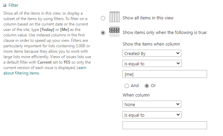This screenshot has width=223, height=136.
Task: Click the 'And' label text
Action: (x=135, y=86)
